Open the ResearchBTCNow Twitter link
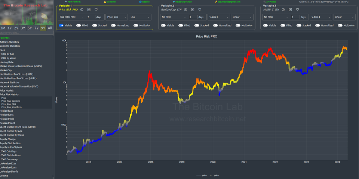Viewport: 359px width, 179px height. [182, 1]
